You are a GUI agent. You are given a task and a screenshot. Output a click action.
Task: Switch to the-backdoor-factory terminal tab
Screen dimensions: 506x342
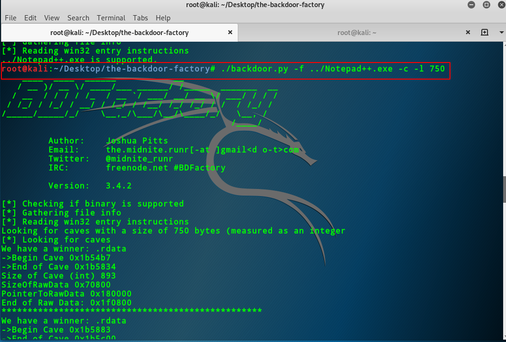point(120,33)
